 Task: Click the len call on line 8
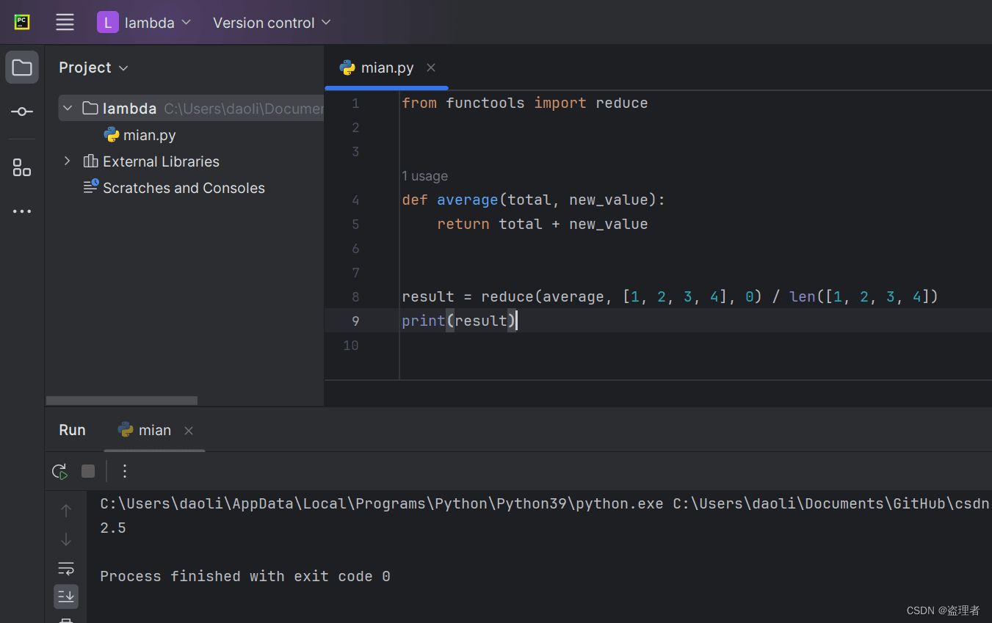pos(803,296)
